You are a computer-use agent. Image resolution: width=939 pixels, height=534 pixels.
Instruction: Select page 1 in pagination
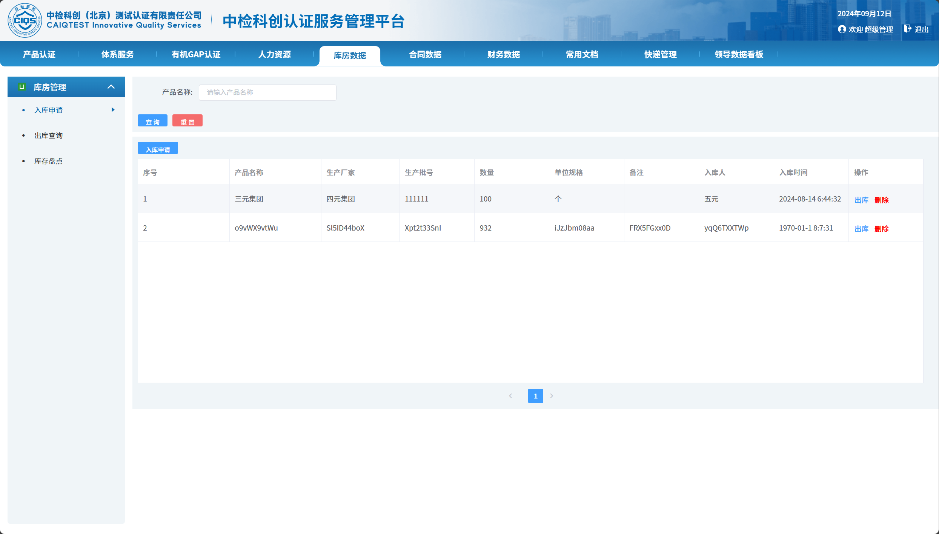(535, 396)
